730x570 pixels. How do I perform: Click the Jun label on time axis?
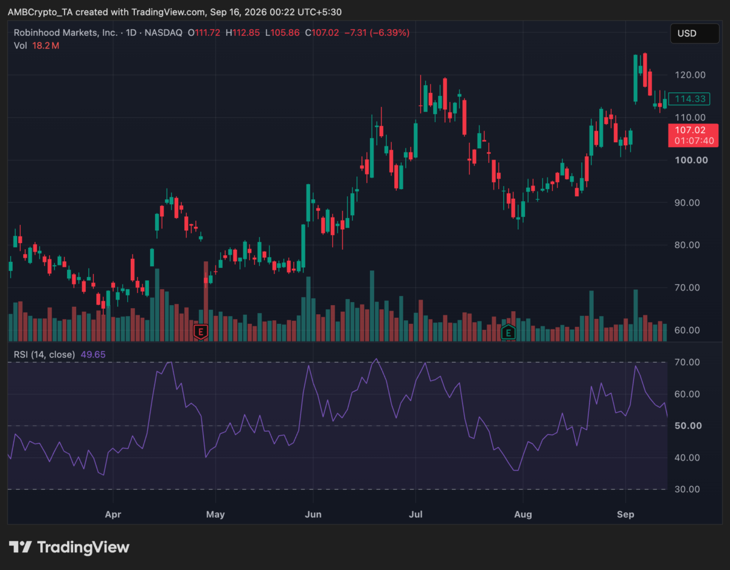(313, 514)
